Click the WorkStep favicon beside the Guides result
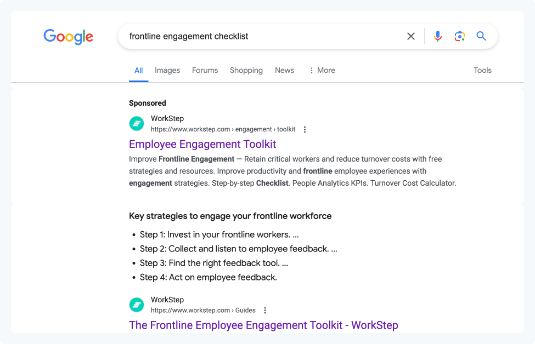 pos(137,305)
